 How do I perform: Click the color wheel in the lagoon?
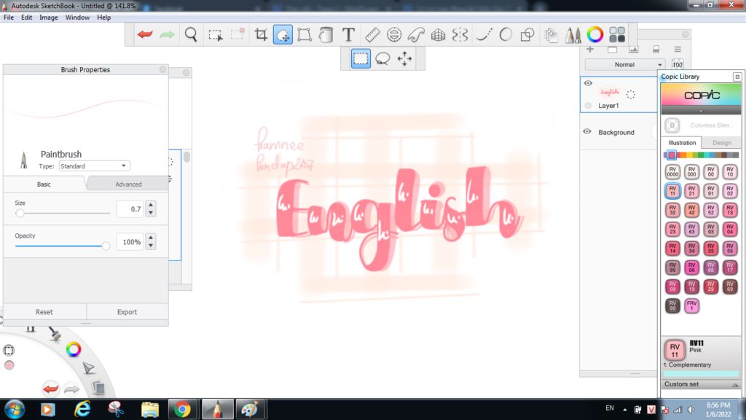tap(74, 349)
